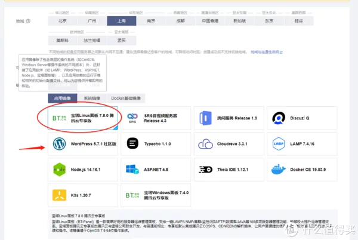Screen dimensions: 358x240
Task: Pick the Cloudreve 3.3.1 cloud icon
Action: tap(205, 144)
